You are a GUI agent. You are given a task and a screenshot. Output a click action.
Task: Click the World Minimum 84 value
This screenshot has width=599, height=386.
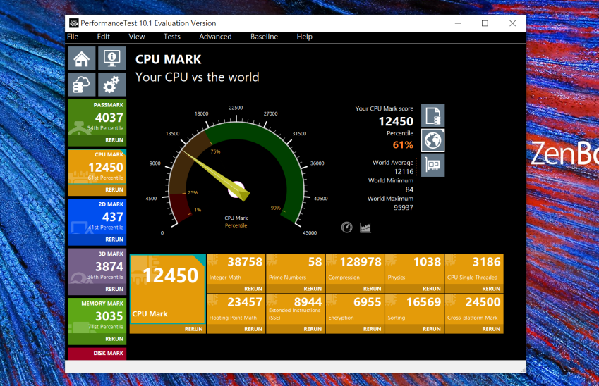click(409, 189)
